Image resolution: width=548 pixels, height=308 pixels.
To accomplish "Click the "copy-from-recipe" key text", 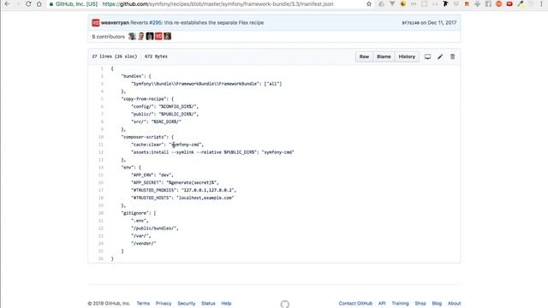I will coord(144,99).
